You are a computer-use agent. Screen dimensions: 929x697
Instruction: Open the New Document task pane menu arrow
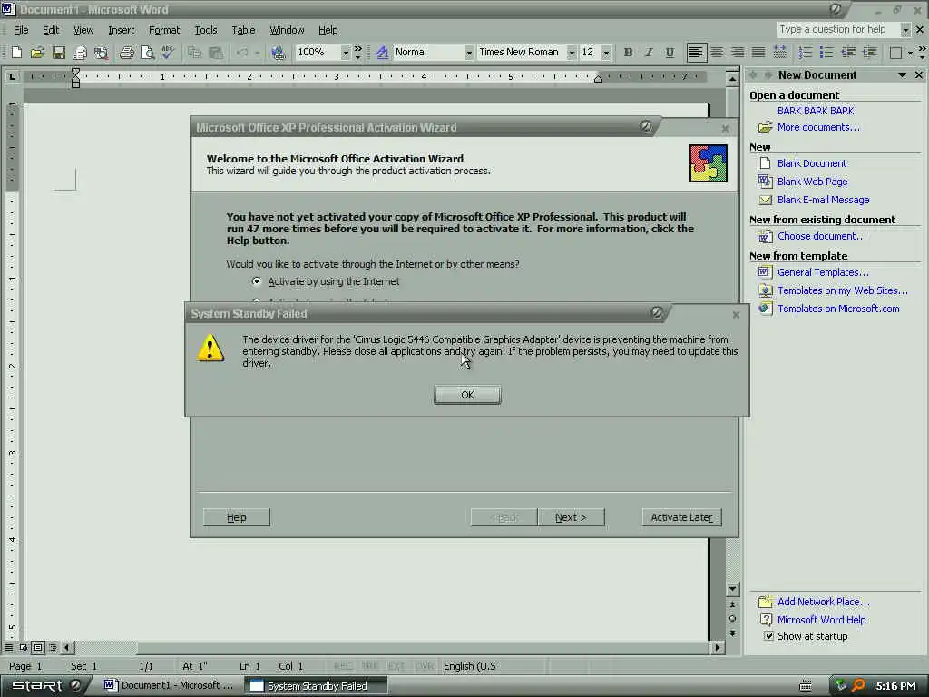[902, 75]
